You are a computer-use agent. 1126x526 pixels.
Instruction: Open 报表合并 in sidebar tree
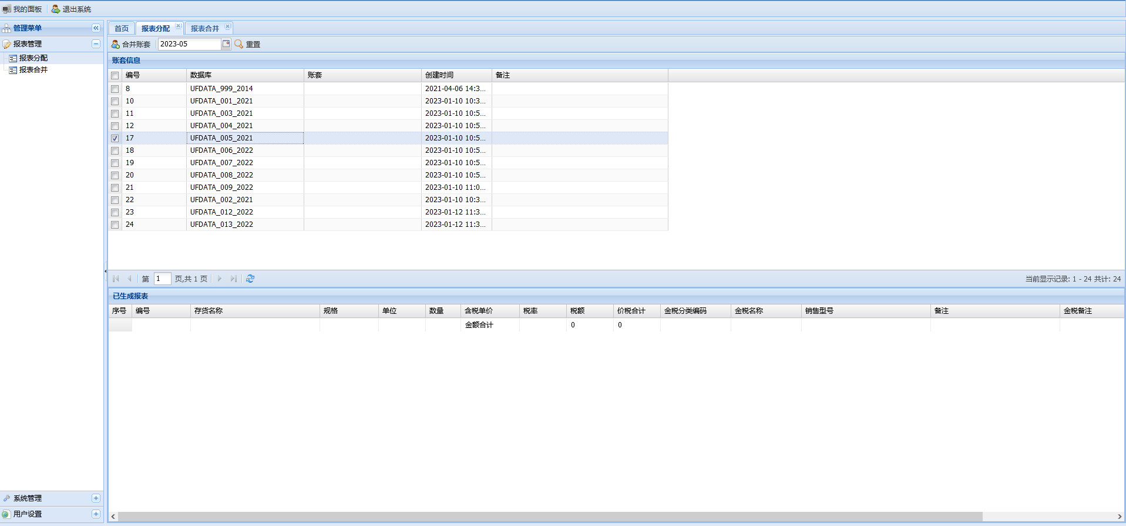click(33, 70)
